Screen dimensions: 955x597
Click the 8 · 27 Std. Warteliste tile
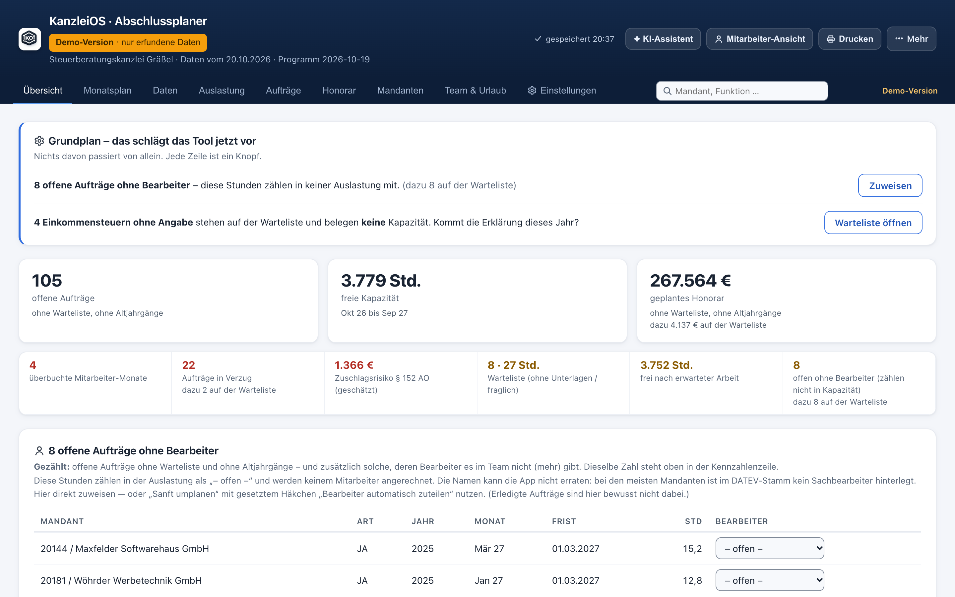pos(553,383)
